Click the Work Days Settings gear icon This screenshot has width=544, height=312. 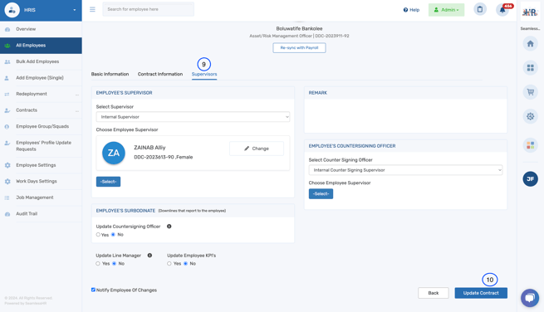pyautogui.click(x=7, y=181)
